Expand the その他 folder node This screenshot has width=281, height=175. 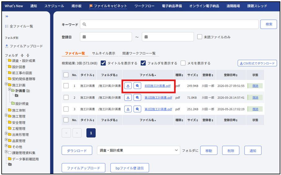[x=6, y=146]
